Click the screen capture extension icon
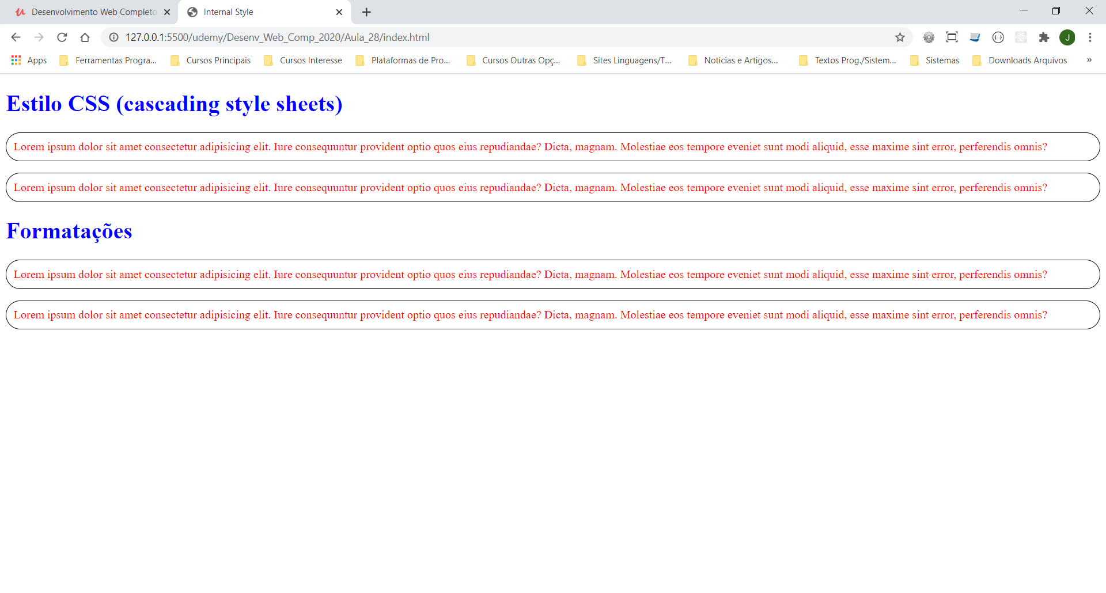1106x593 pixels. (x=952, y=37)
